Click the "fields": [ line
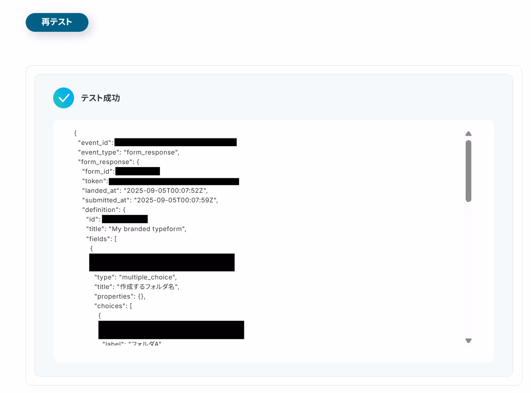The image size is (531, 393). (101, 238)
